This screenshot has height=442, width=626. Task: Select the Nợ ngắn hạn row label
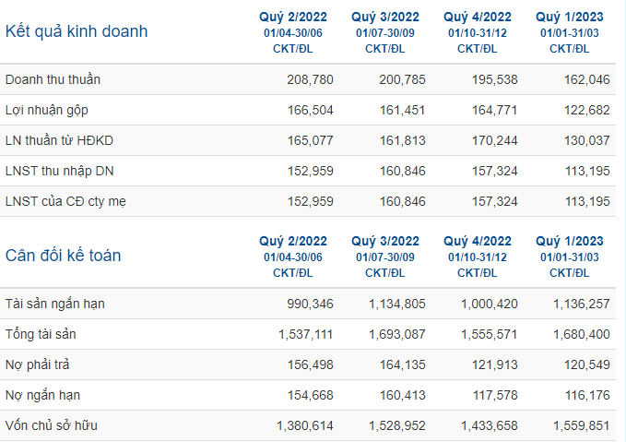click(42, 395)
